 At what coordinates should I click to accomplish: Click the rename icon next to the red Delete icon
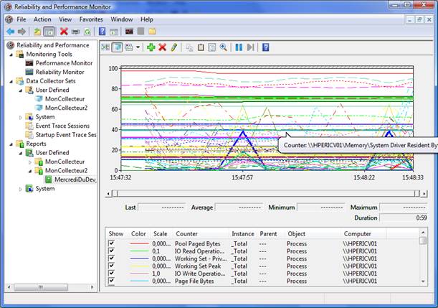pyautogui.click(x=75, y=32)
